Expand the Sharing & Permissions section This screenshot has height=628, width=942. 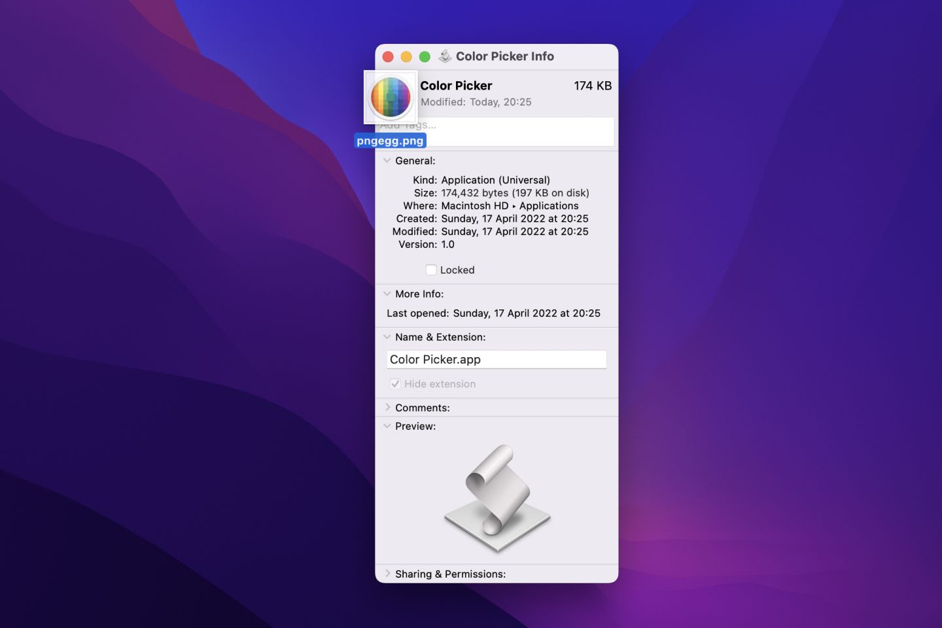pos(387,574)
